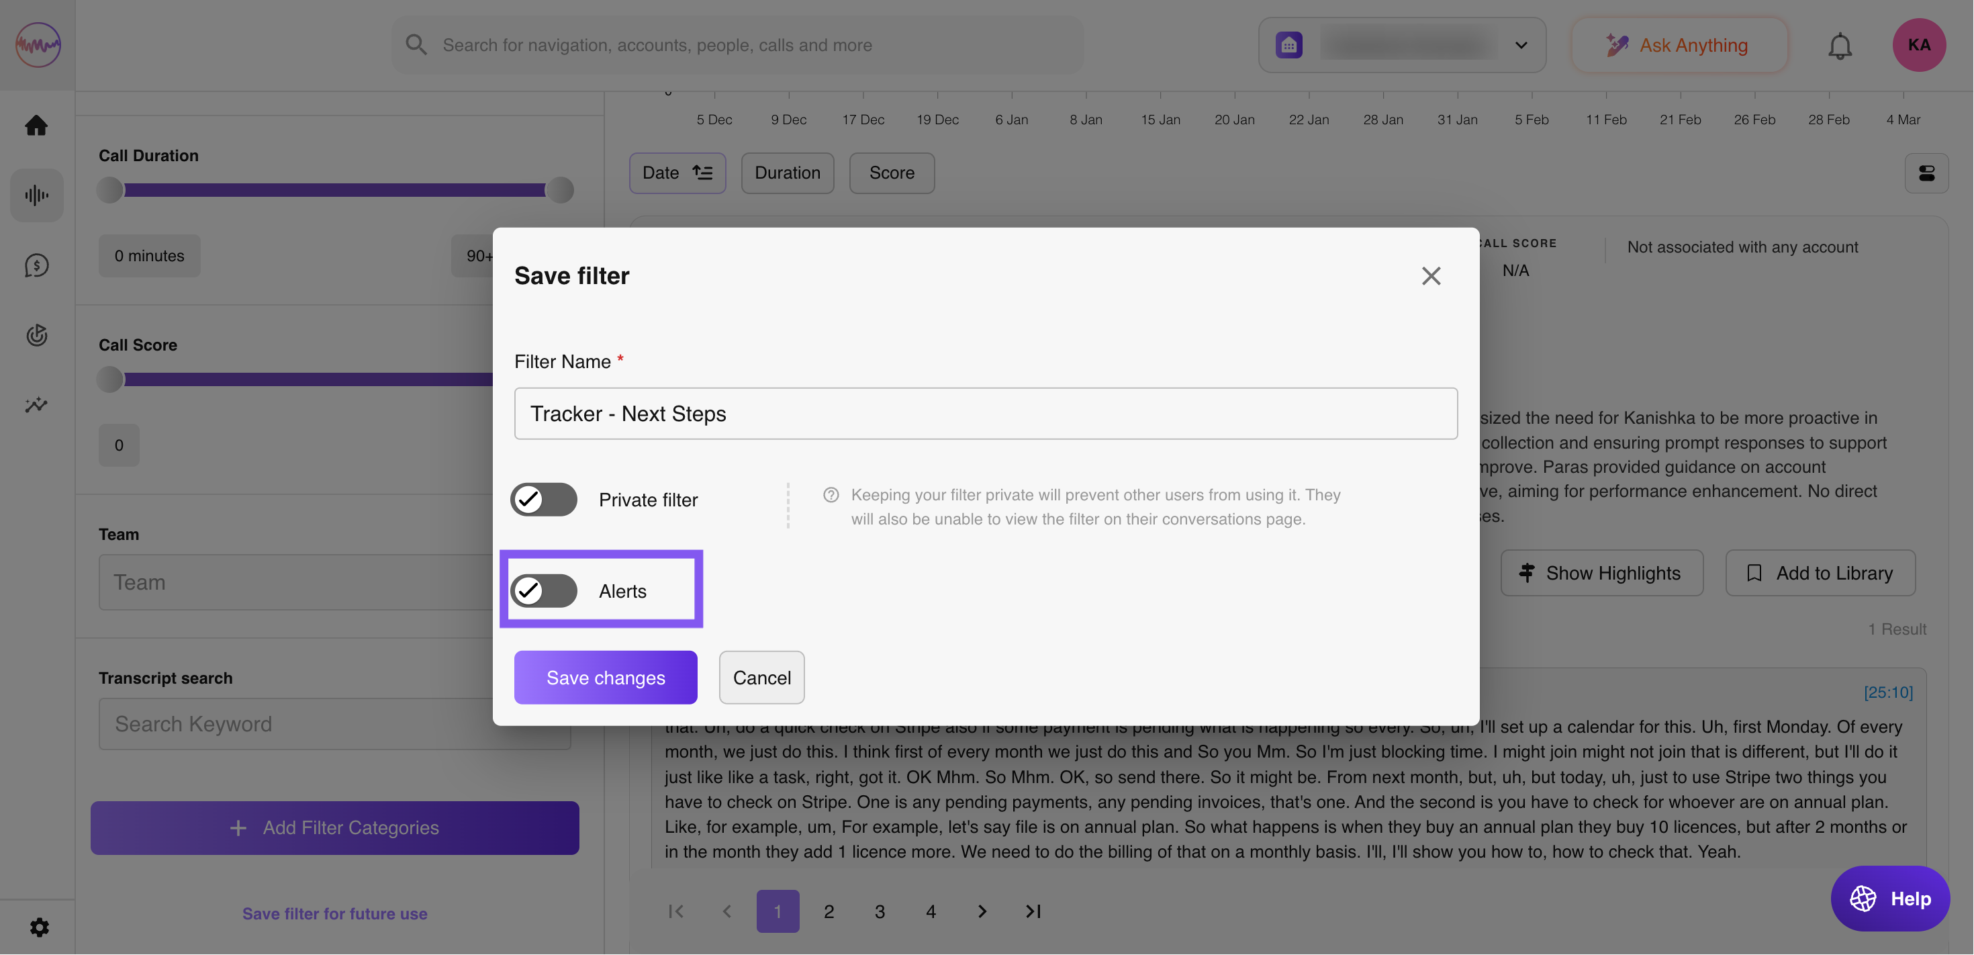Sort calls by Date

click(x=677, y=173)
